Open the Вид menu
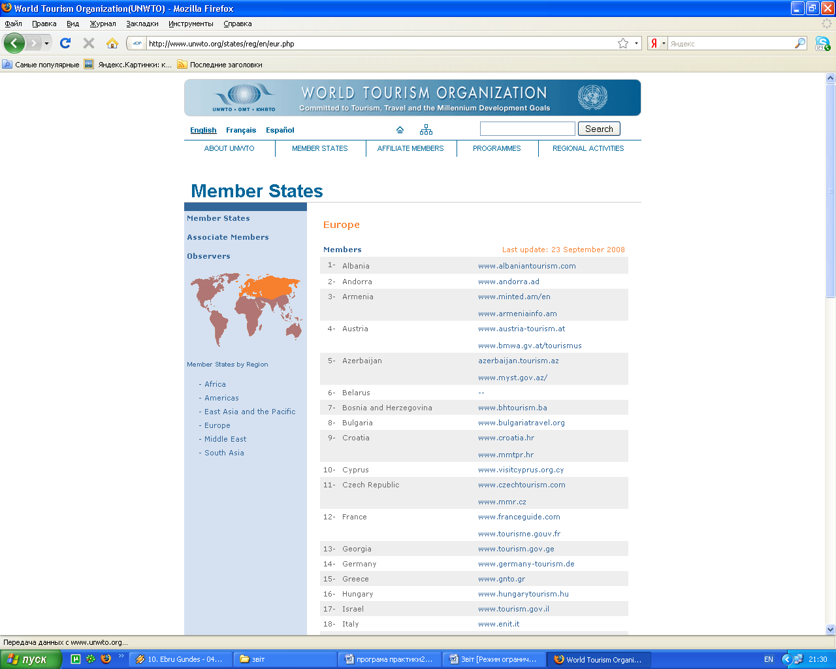The height and width of the screenshot is (669, 836). 72,24
